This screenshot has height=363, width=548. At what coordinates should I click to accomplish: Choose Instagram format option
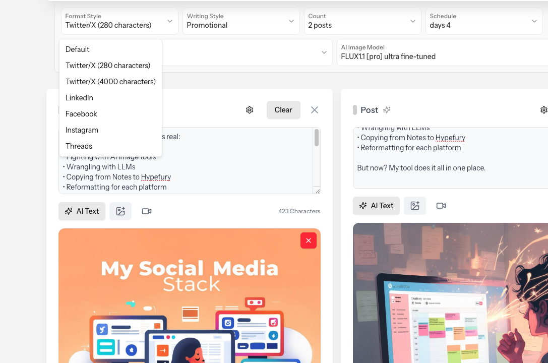pos(110,130)
